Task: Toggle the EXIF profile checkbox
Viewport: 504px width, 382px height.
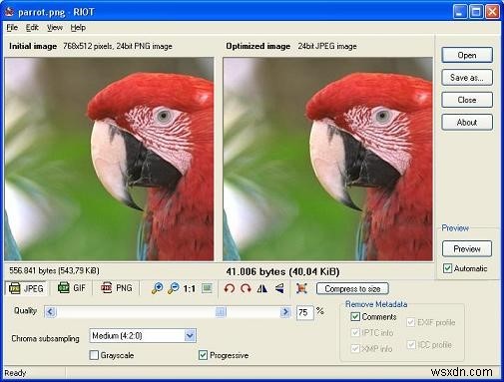Action: pyautogui.click(x=411, y=322)
